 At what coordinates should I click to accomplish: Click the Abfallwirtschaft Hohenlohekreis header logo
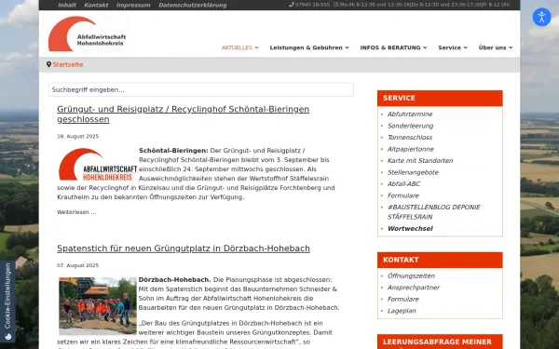(x=87, y=34)
